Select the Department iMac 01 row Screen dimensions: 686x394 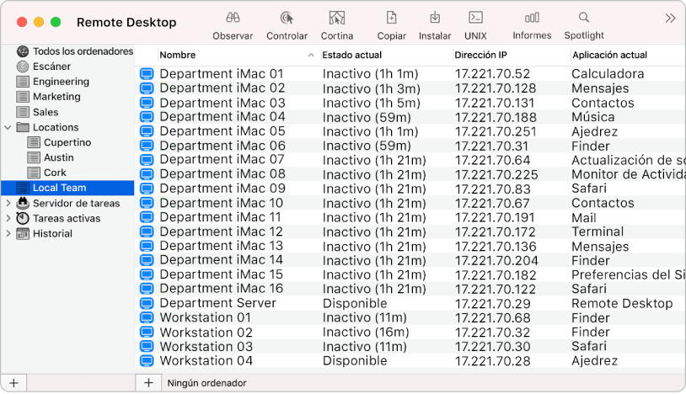pos(410,74)
